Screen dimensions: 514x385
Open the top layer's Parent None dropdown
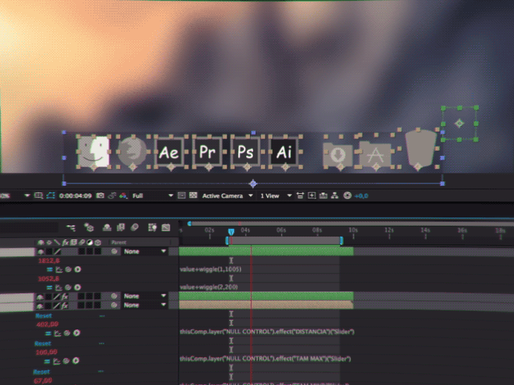click(145, 252)
